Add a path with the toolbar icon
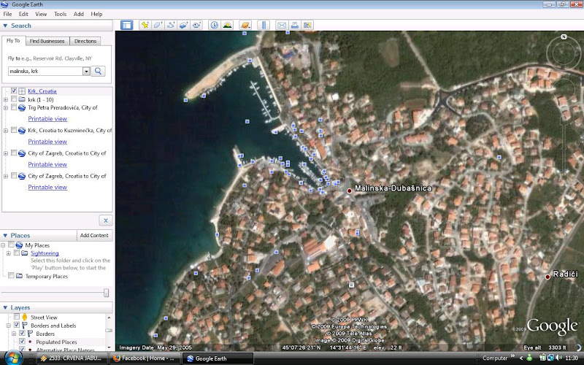This screenshot has width=584, height=365. (x=171, y=25)
